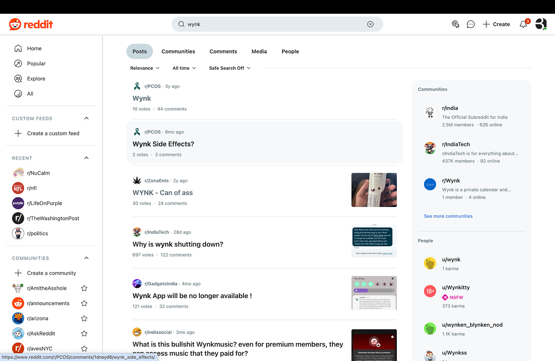Open WYNK - Can of ass post
Viewport: 555px width, 361px height.
[163, 193]
